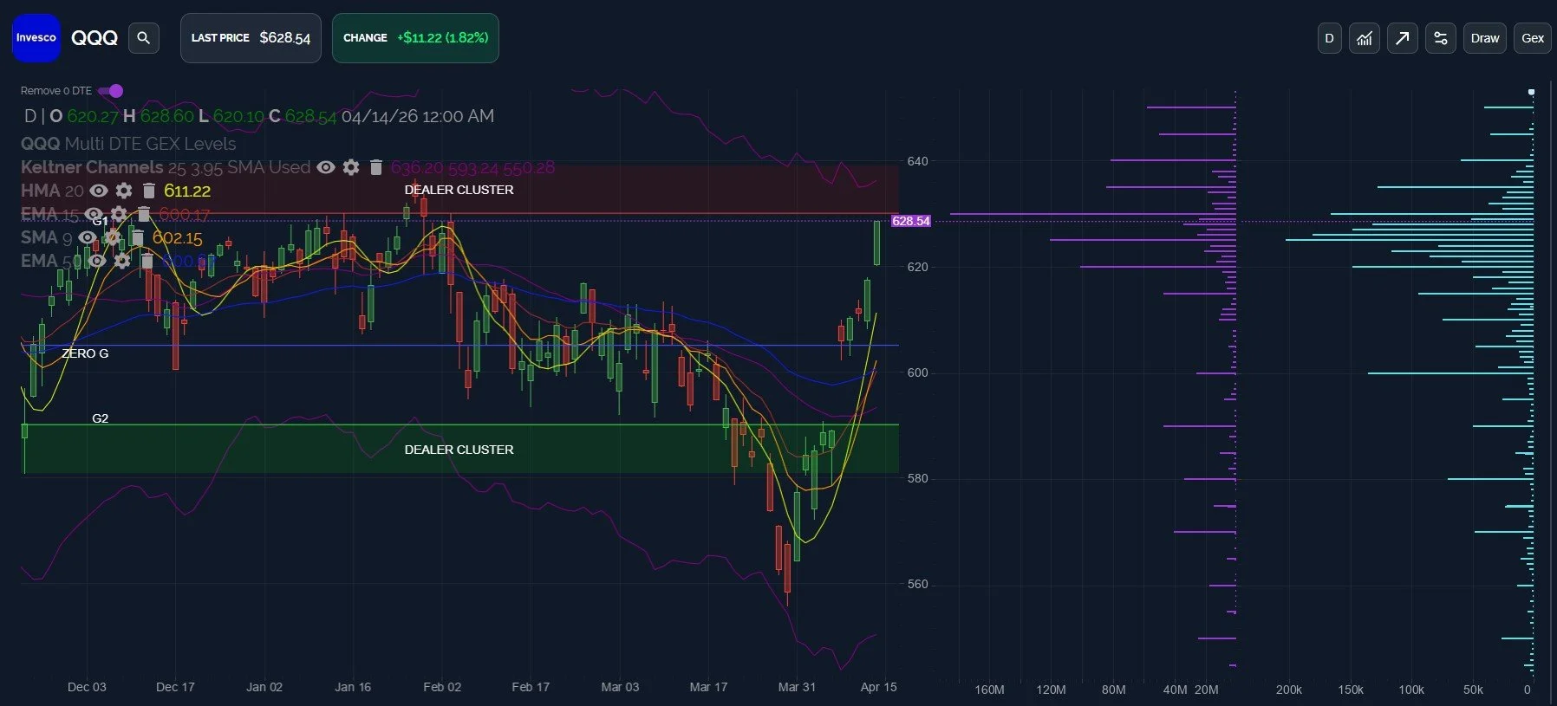
Task: Click the HMA value 611.22
Action: point(187,191)
